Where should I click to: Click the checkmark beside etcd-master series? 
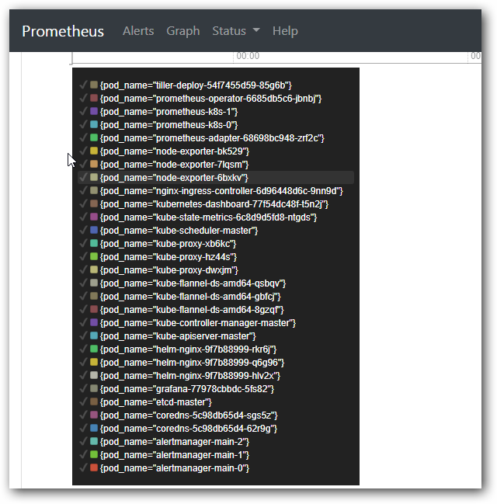(82, 401)
